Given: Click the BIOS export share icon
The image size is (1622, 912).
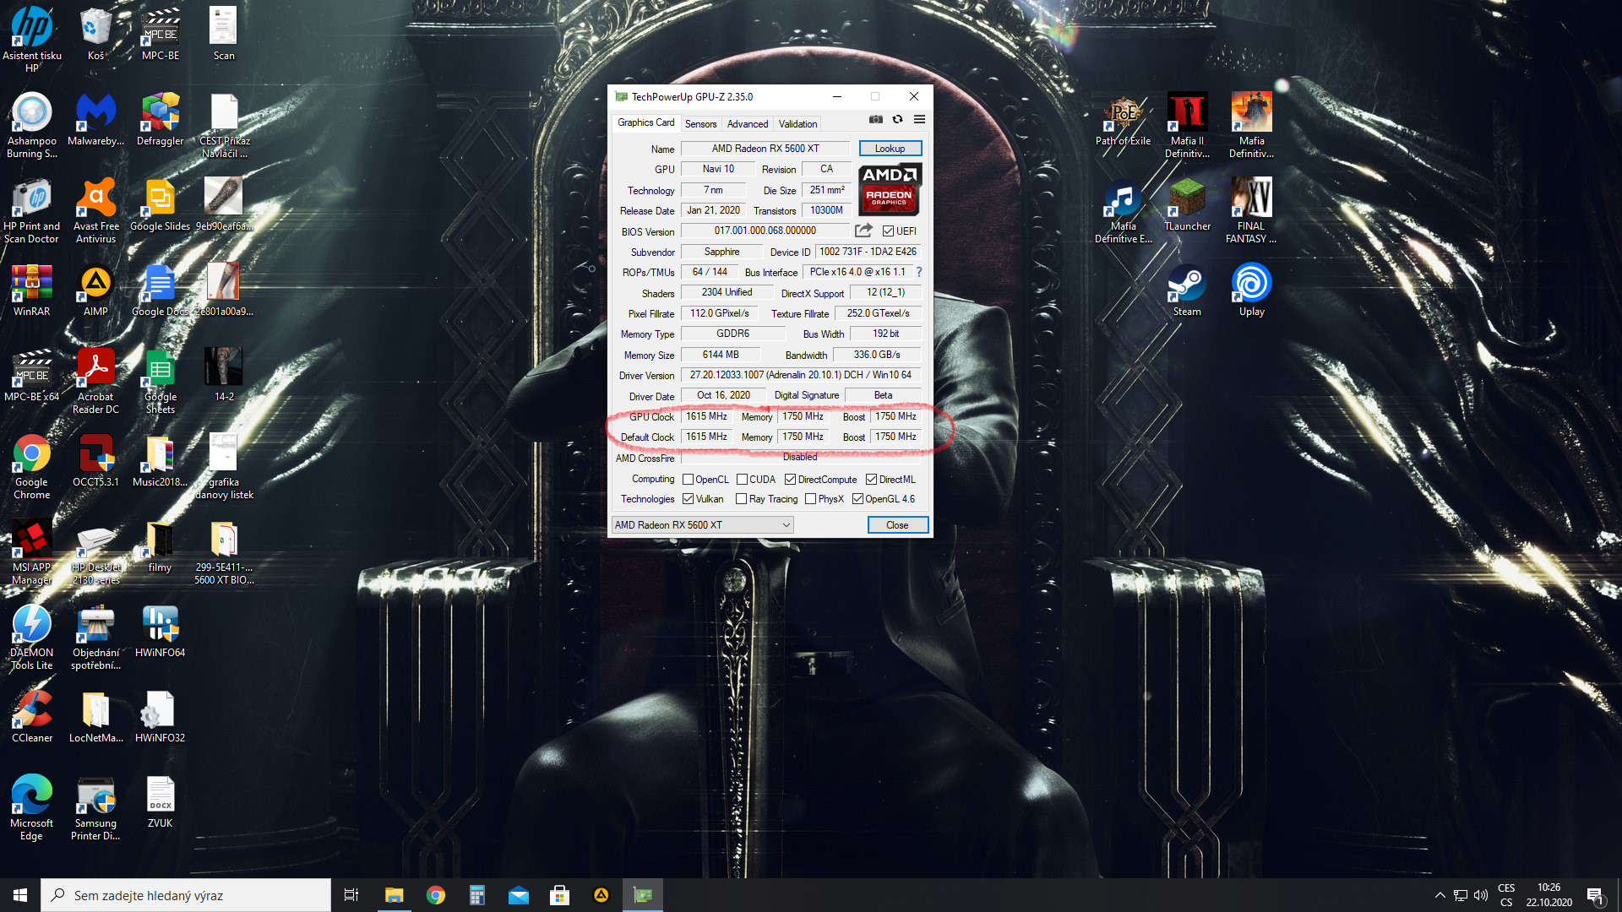Looking at the screenshot, I should [x=863, y=231].
